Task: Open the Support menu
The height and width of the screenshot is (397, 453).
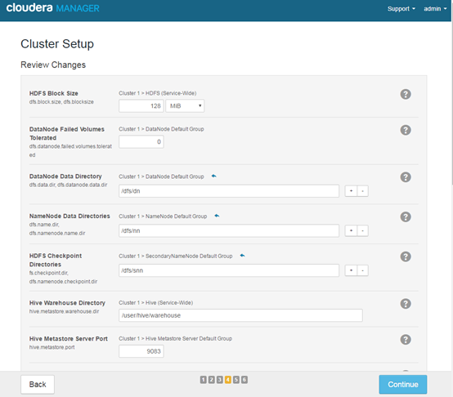Action: (401, 9)
